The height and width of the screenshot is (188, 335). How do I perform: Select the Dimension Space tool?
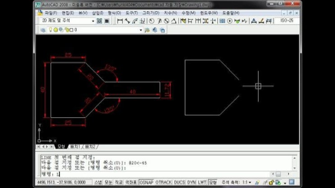coord(206,21)
